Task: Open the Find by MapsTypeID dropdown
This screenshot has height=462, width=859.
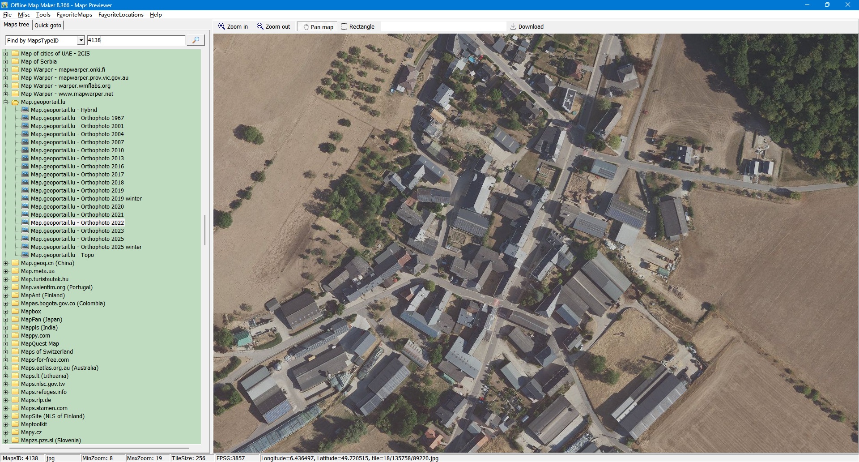Action: coord(81,40)
